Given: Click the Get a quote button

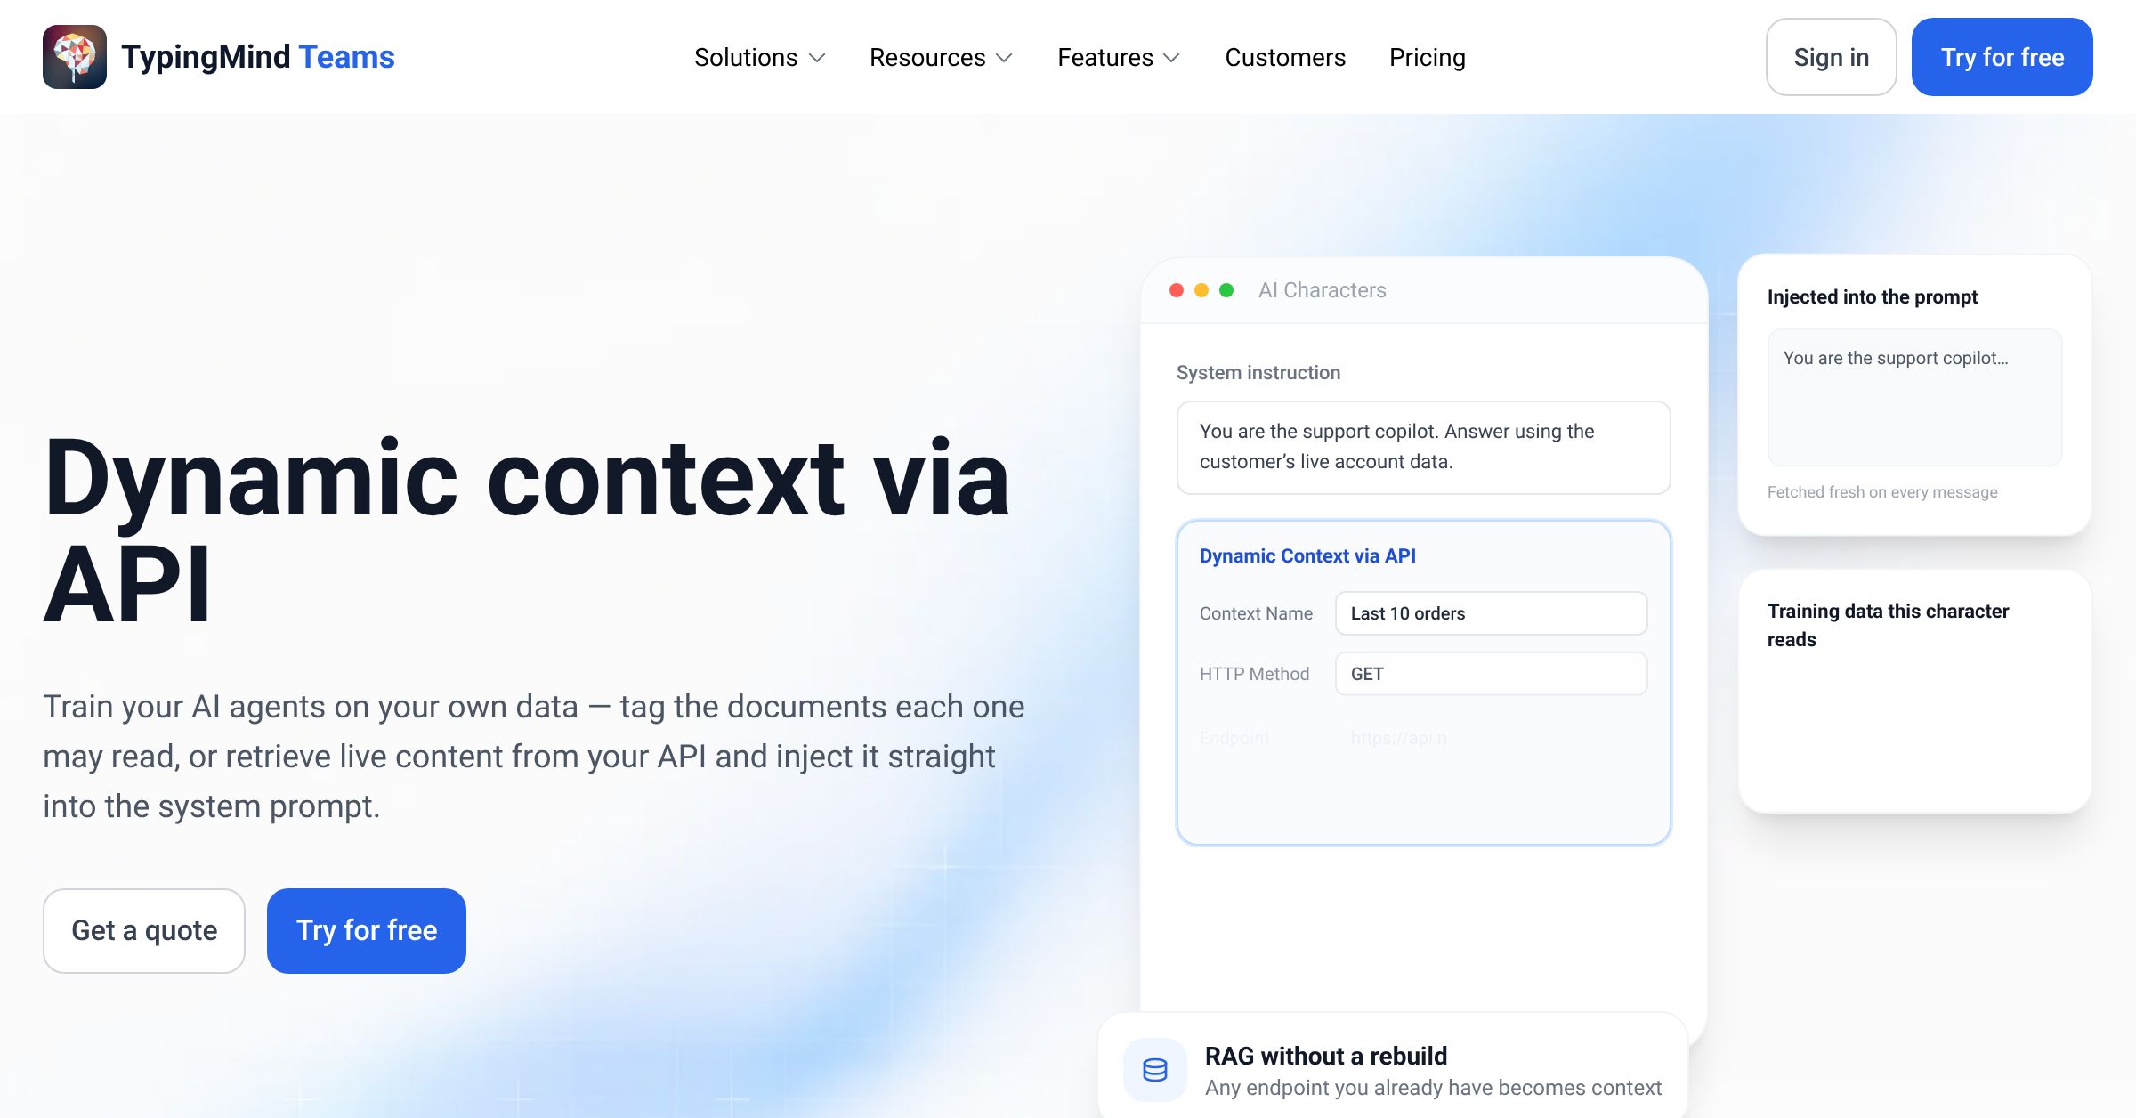Looking at the screenshot, I should pos(144,930).
